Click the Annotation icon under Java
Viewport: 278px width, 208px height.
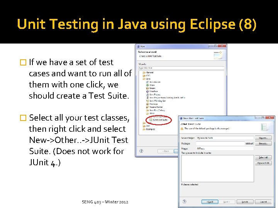[147, 82]
